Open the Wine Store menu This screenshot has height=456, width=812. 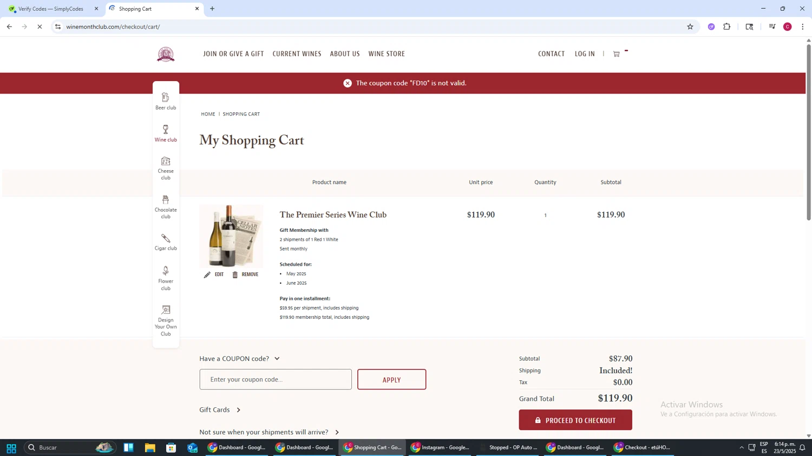click(x=387, y=54)
